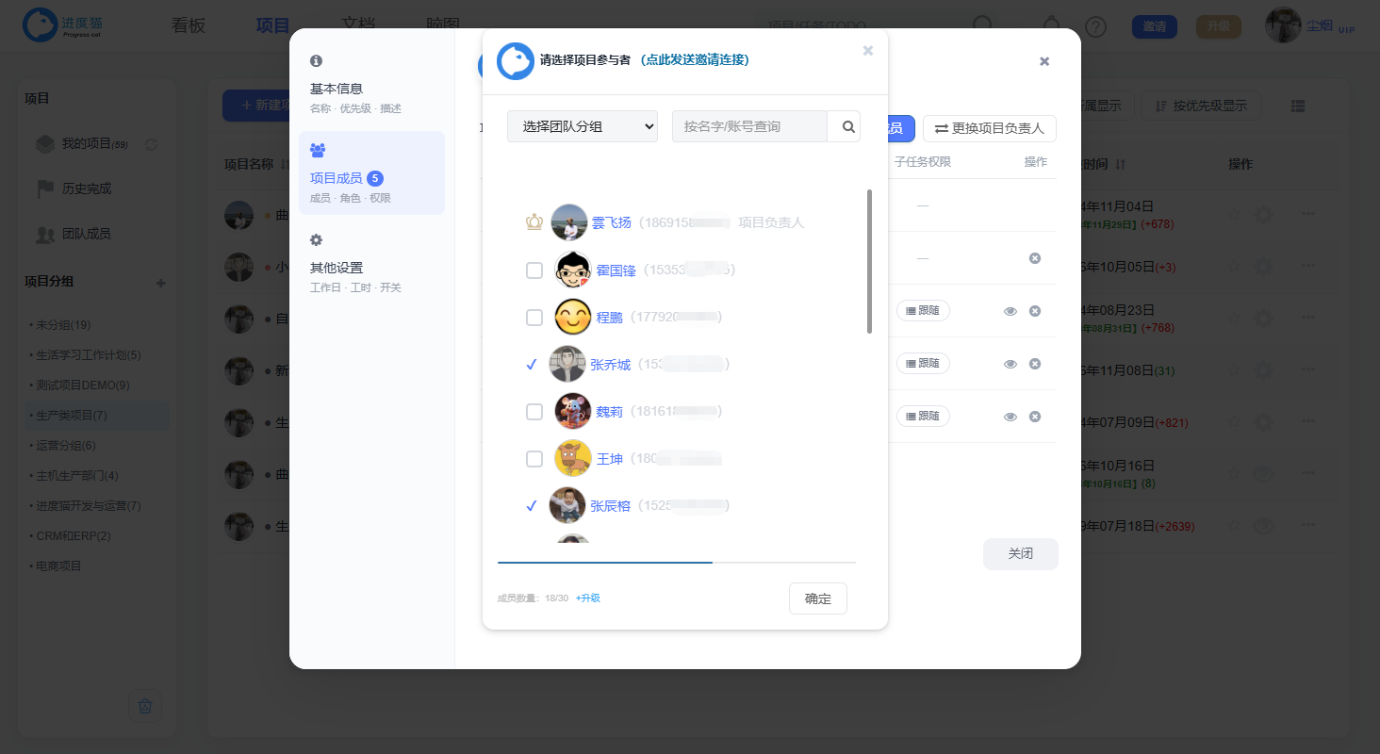Click the 关闭 button
1380x754 pixels.
click(x=1021, y=554)
